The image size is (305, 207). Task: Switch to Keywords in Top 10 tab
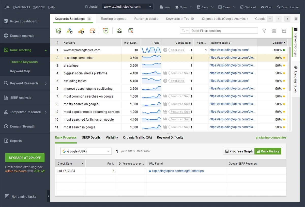tap(180, 19)
